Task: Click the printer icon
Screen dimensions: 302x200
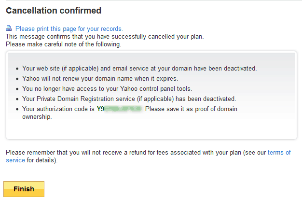Action: 9,29
